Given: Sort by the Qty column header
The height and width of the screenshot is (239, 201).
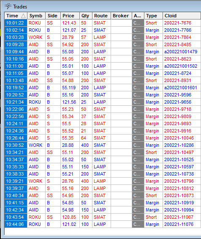Looking at the screenshot, I should [x=86, y=16].
